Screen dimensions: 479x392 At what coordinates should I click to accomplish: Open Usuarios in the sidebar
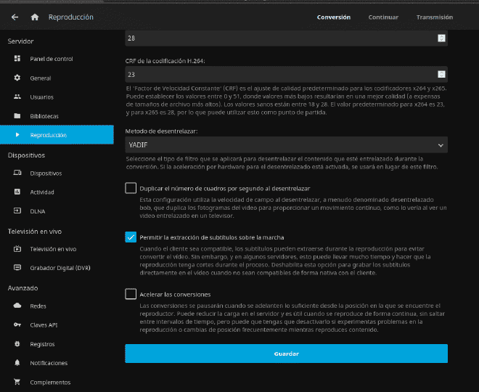tap(57, 97)
